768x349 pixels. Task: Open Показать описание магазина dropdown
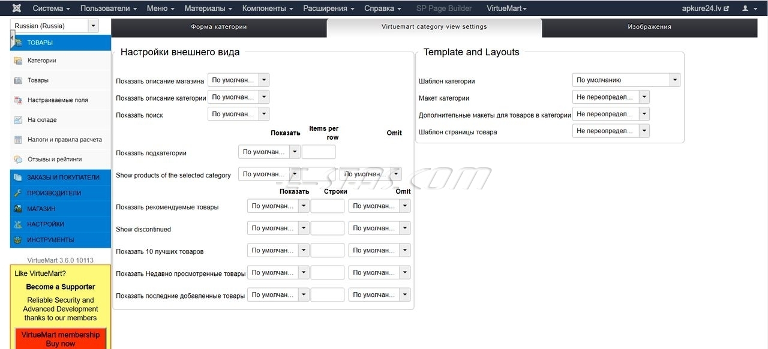point(238,80)
